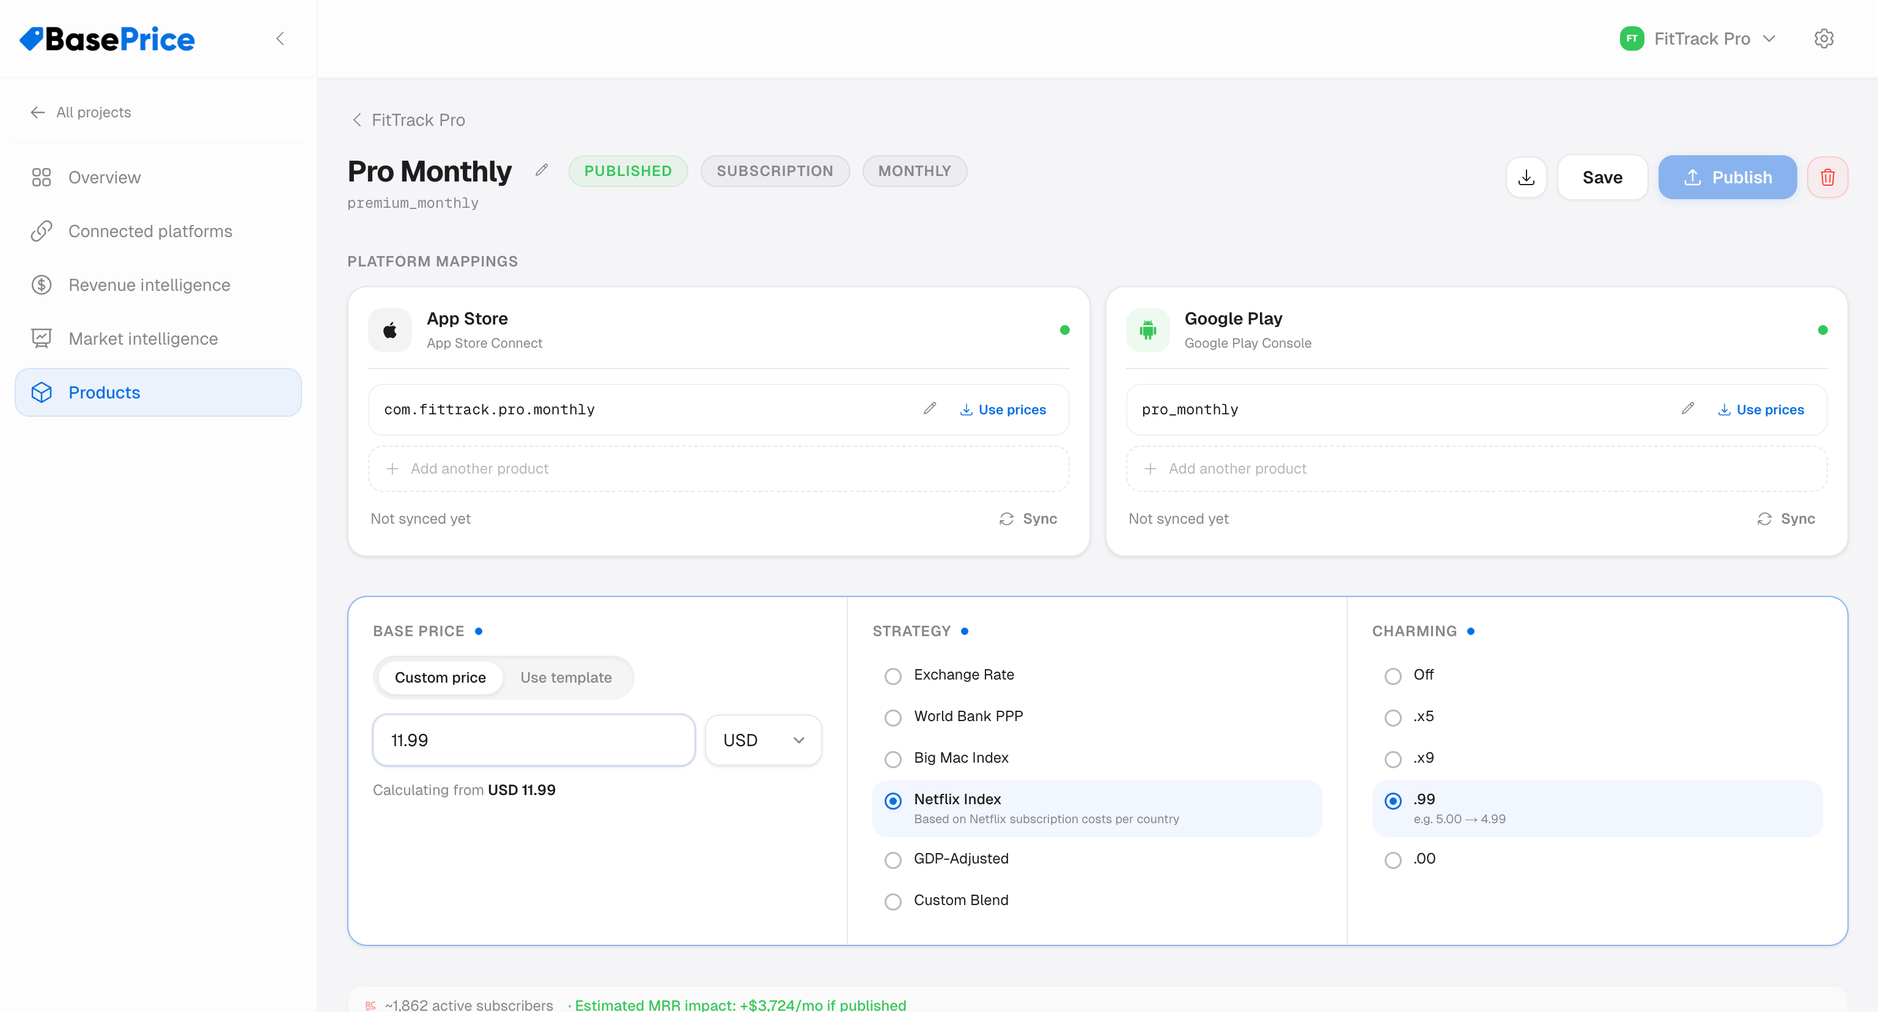Image resolution: width=1878 pixels, height=1012 pixels.
Task: Sync the App Store mapping
Action: (x=1028, y=519)
